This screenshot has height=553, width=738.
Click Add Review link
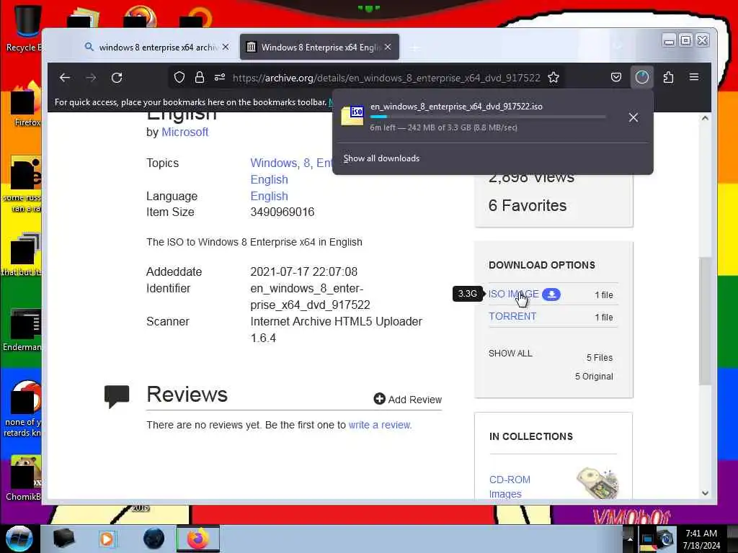click(x=414, y=400)
